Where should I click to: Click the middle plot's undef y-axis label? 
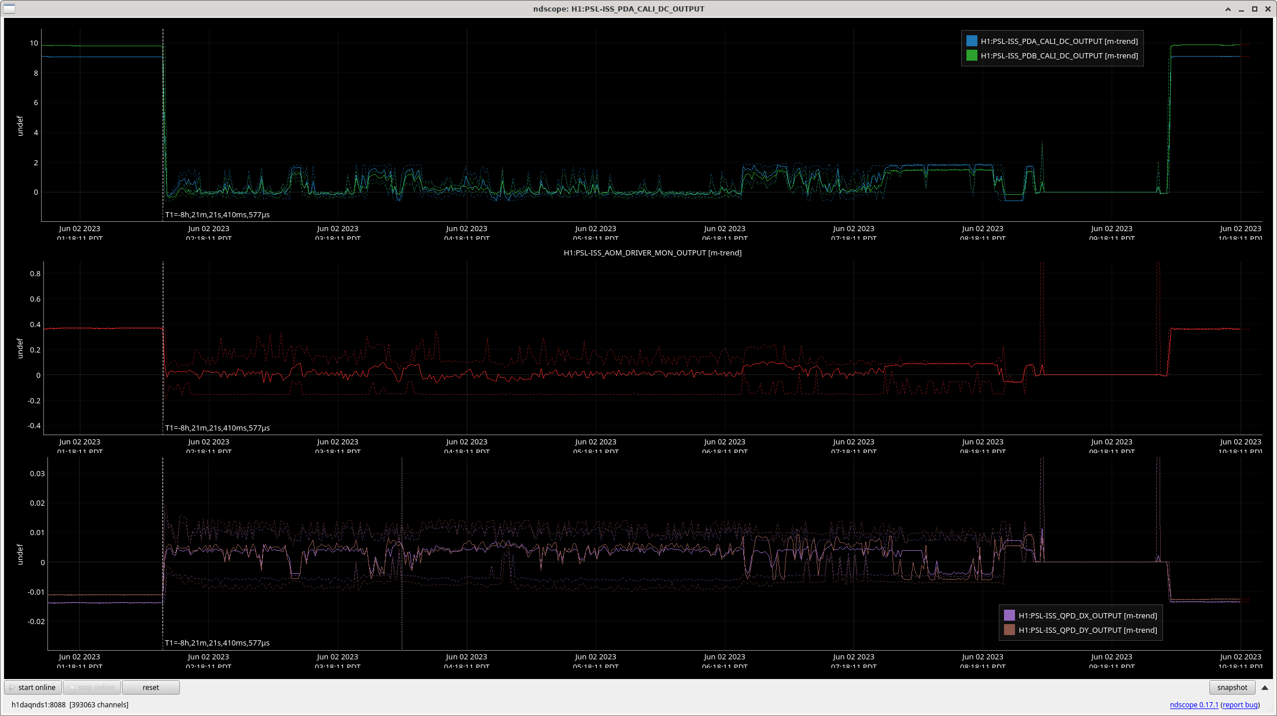20,348
